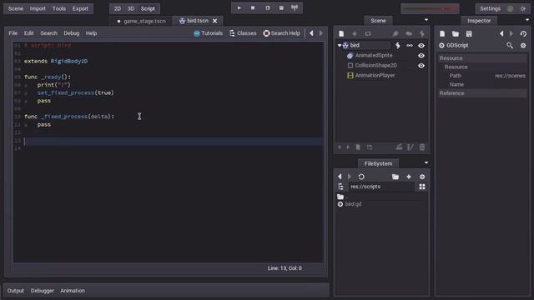Open the Animation bottom panel
The image size is (534, 300).
pyautogui.click(x=73, y=291)
